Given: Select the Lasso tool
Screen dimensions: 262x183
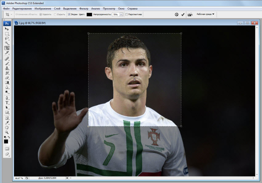Looking at the screenshot, I should tap(7, 39).
